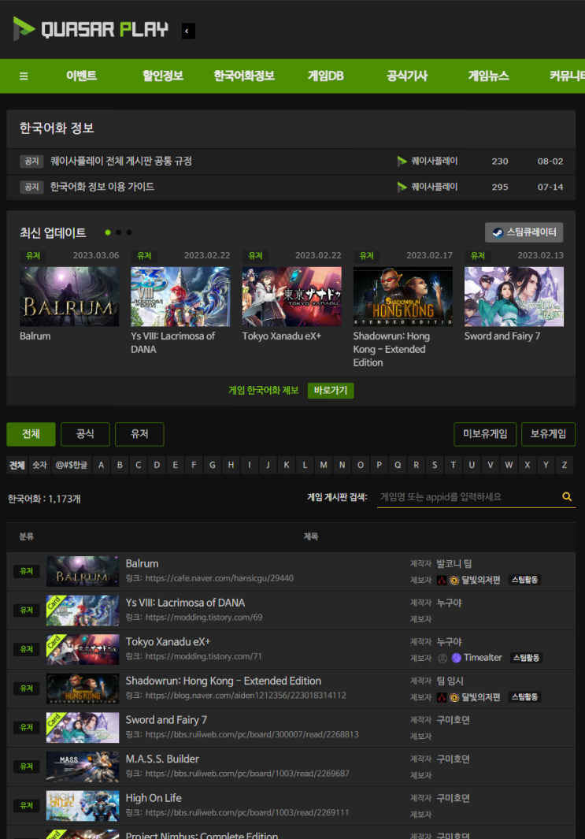Open Ys VIII: Lacrimosa of DANA list title
Image resolution: width=585 pixels, height=839 pixels.
click(x=185, y=603)
